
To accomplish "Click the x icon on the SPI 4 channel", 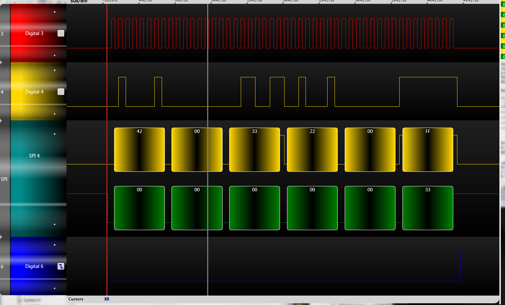I will tap(55, 134).
